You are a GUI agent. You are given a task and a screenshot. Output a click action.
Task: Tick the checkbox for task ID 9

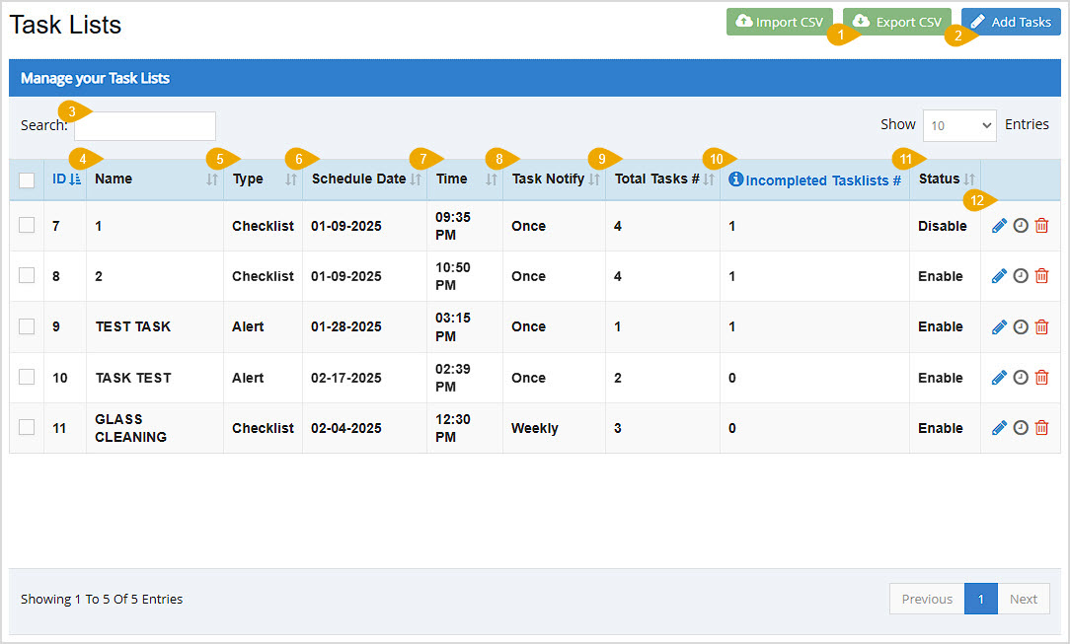tap(27, 326)
